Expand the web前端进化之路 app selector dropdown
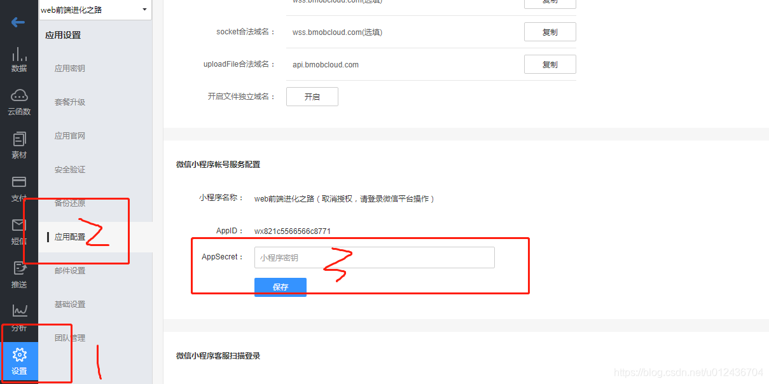The height and width of the screenshot is (384, 769). pyautogui.click(x=95, y=10)
